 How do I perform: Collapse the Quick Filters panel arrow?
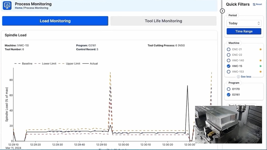[222, 11]
